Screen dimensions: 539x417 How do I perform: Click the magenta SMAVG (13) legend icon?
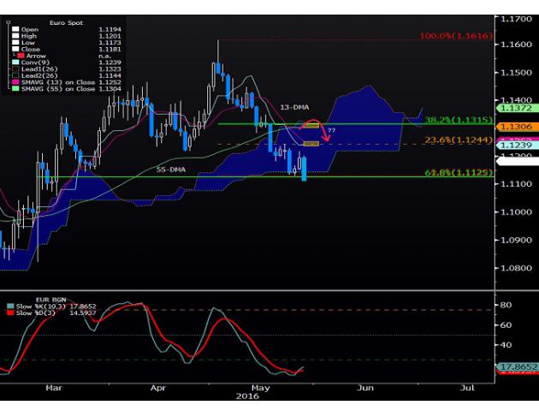pos(15,83)
